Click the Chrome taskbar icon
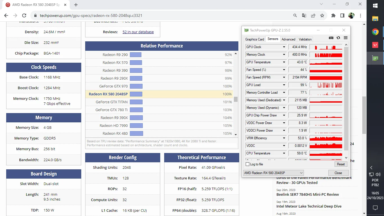Viewport: 384px width, 216px height. (x=375, y=32)
